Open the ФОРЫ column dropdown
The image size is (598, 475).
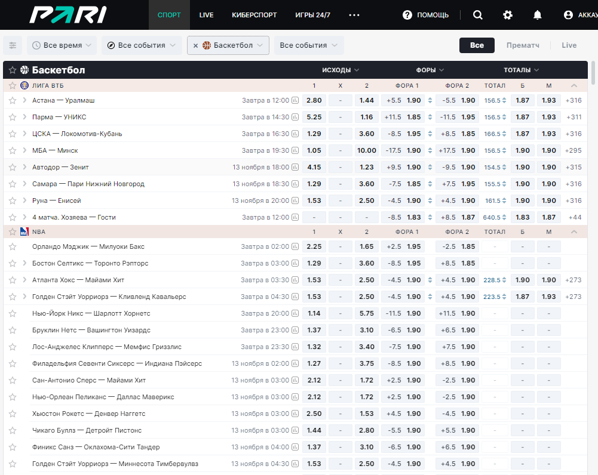(430, 70)
